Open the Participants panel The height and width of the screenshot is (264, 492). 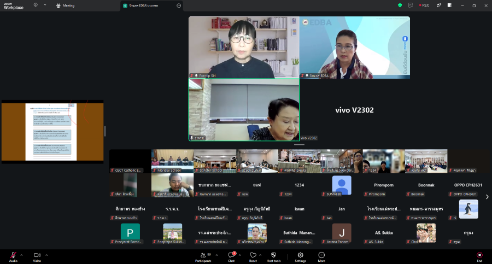[203, 256]
